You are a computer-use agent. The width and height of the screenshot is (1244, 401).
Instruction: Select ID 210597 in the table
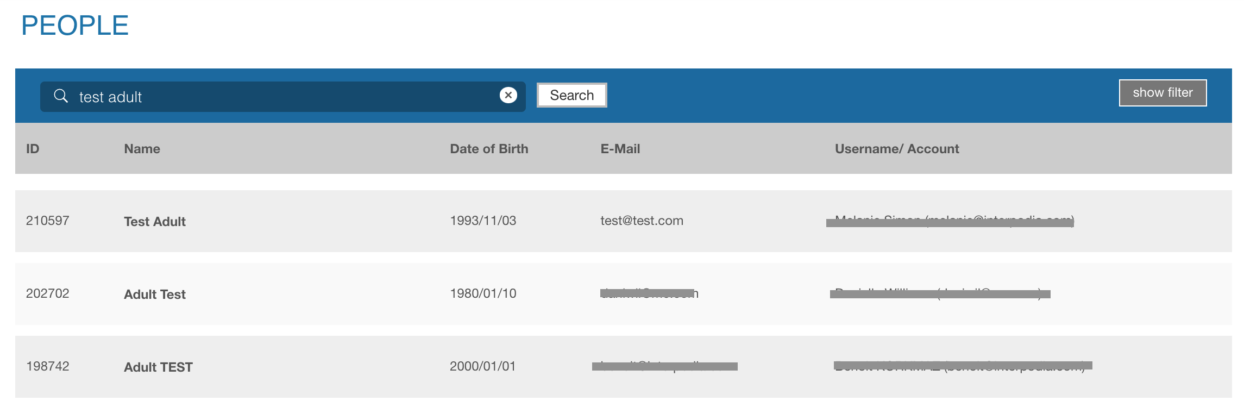coord(48,221)
